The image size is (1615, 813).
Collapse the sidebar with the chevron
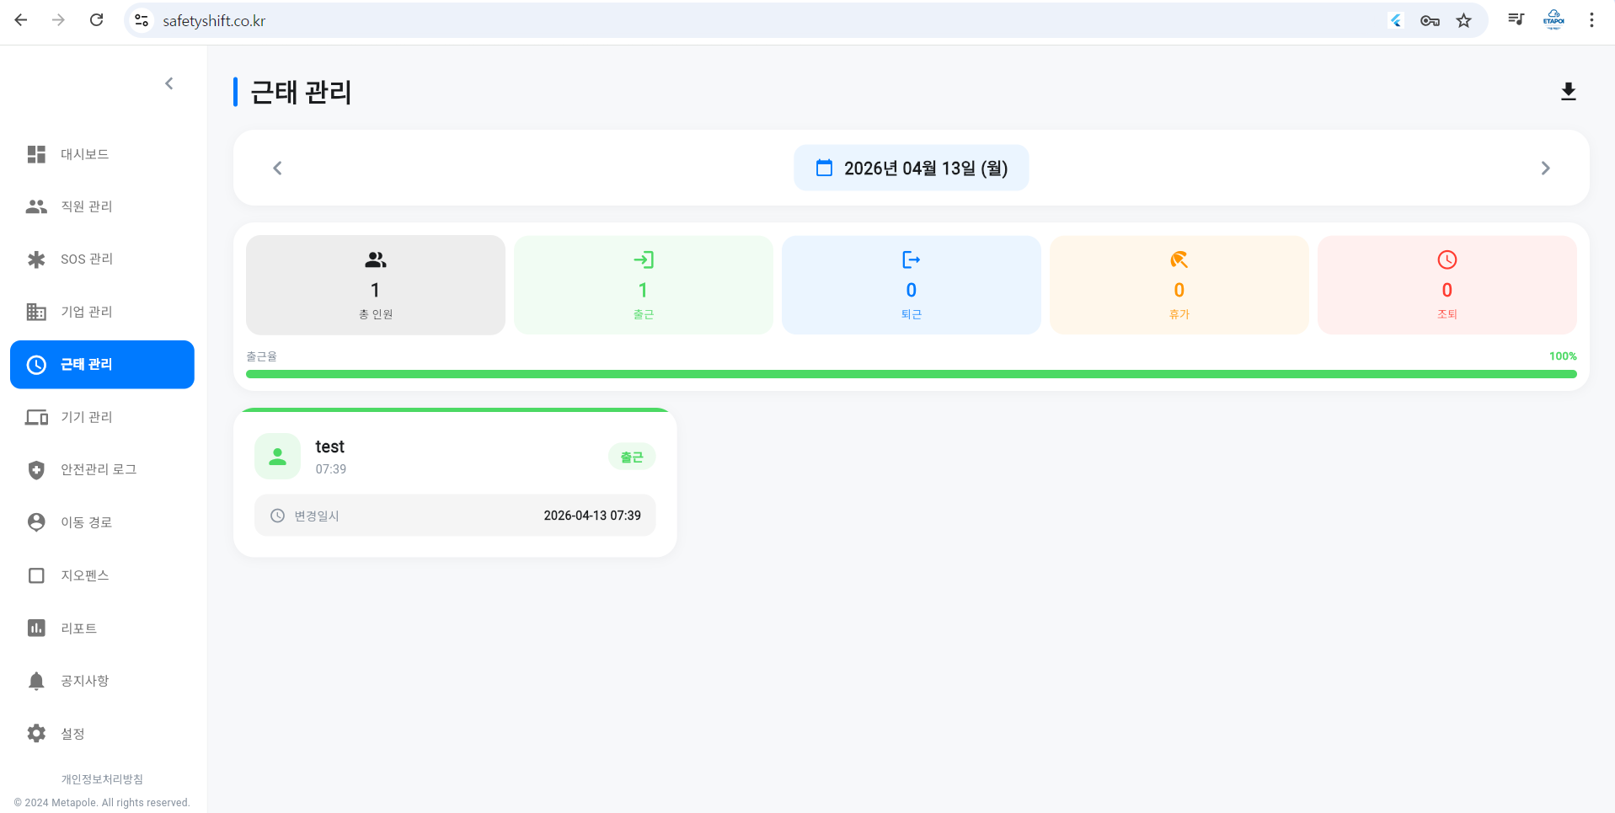[169, 83]
